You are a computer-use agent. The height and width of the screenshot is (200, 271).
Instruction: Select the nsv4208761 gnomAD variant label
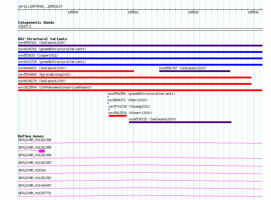[52, 49]
